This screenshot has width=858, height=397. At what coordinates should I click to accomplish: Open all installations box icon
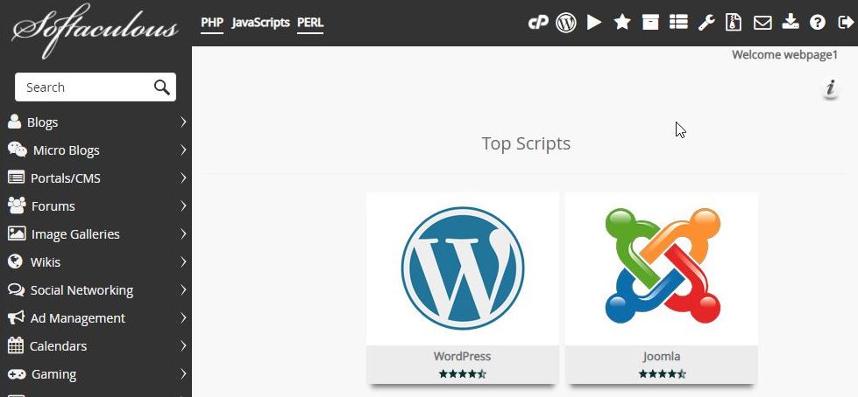650,23
